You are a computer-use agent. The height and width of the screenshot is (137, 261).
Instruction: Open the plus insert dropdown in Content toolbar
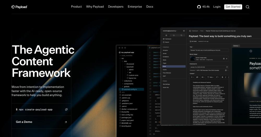click(192, 77)
